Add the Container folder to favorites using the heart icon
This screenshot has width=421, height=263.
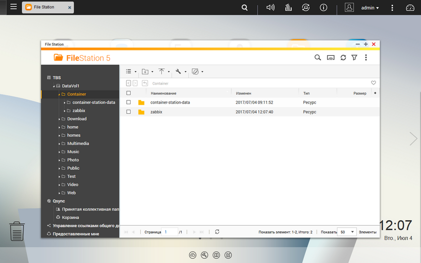[x=373, y=83]
